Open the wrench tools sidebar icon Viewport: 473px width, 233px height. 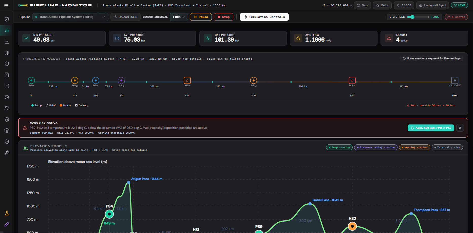pyautogui.click(x=7, y=153)
